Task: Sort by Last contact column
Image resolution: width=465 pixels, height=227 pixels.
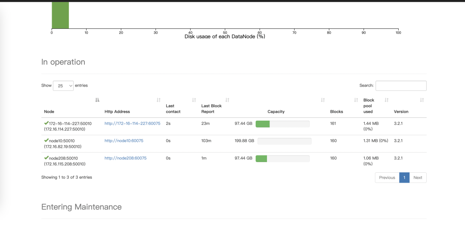Action: tap(194, 100)
